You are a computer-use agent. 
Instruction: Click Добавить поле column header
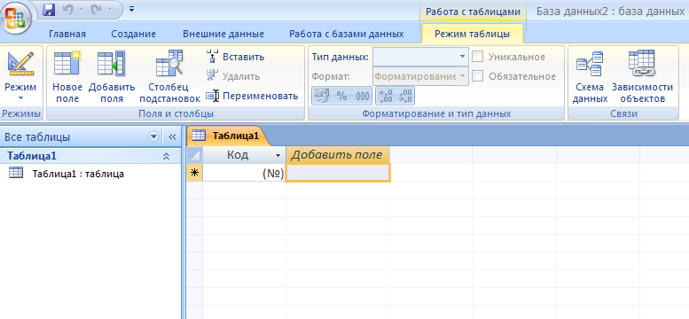337,155
